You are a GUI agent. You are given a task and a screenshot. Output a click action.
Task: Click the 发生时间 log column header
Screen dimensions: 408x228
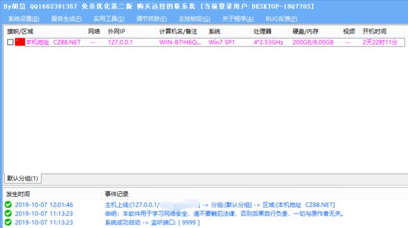point(18,194)
